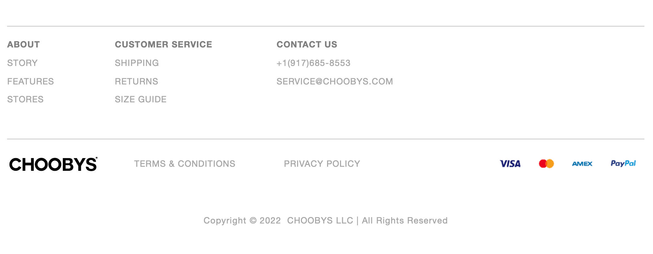Open the Size Guide link
Screen dimensions: 653x254
tap(140, 99)
